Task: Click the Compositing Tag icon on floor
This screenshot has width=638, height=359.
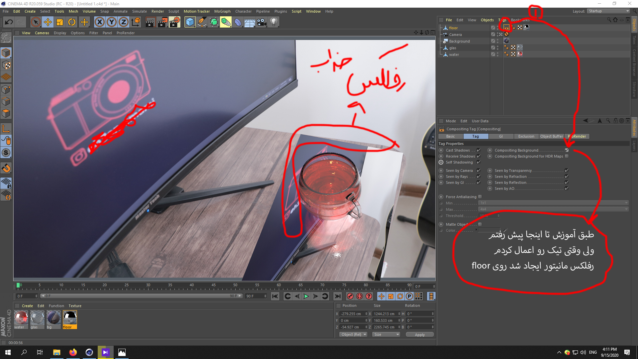Action: point(506,27)
